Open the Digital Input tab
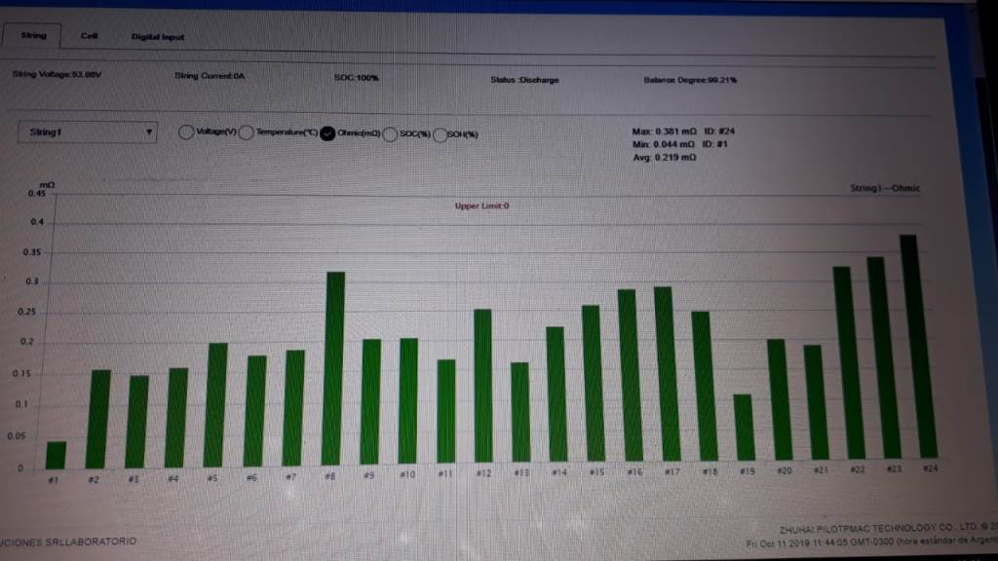998x561 pixels. pyautogui.click(x=156, y=37)
